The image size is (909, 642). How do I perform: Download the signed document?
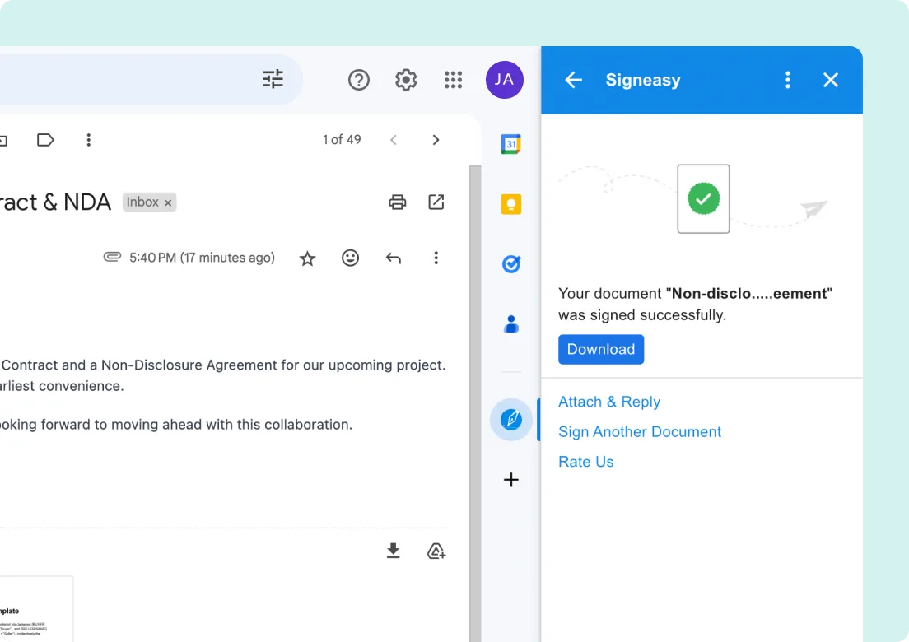click(600, 349)
